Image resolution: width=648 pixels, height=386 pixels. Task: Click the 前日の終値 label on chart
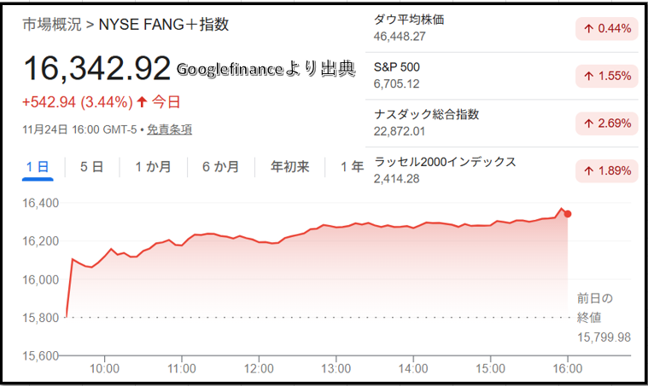click(594, 309)
